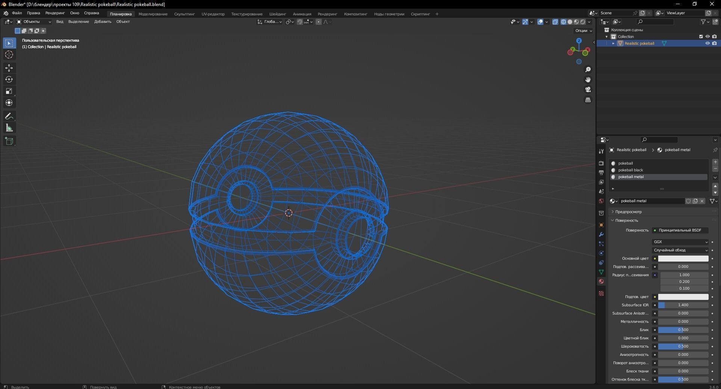
Task: Toggle X-ray mode in viewport header
Action: pos(555,22)
